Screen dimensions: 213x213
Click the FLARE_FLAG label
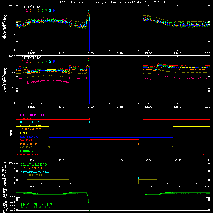click(28, 133)
